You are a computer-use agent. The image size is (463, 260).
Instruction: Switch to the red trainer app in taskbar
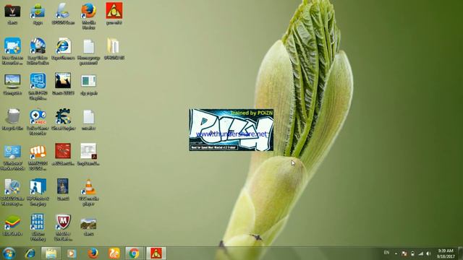[x=156, y=253]
